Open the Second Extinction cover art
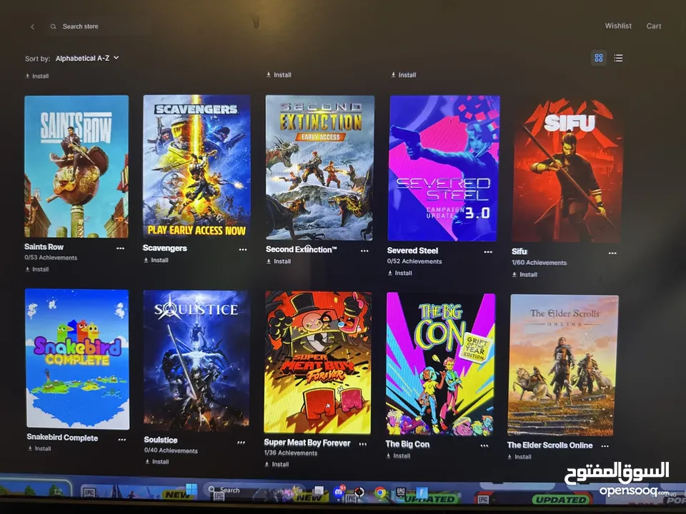The height and width of the screenshot is (514, 686). point(320,168)
